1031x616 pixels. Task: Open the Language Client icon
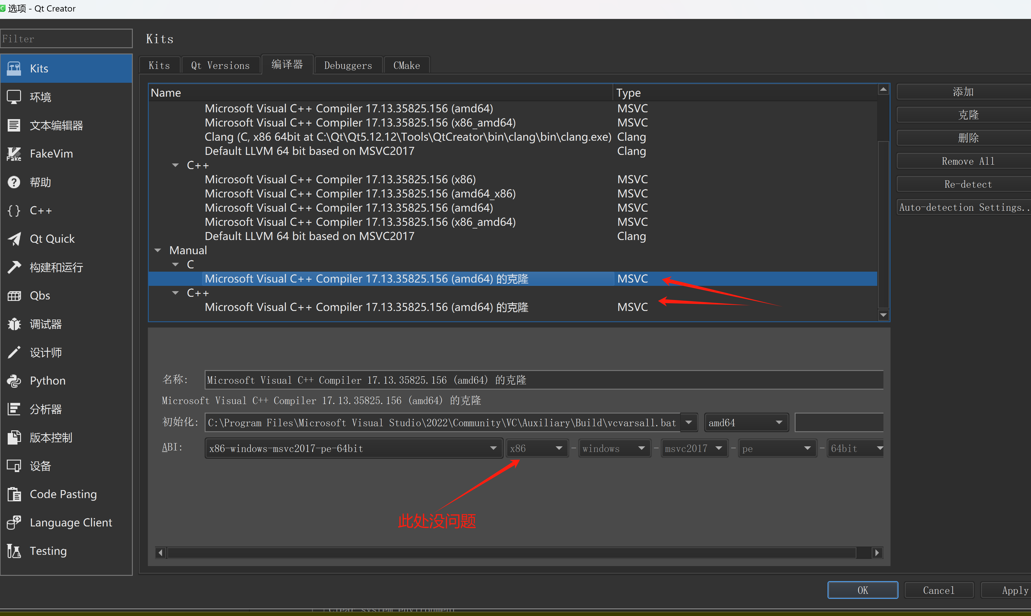pyautogui.click(x=14, y=523)
